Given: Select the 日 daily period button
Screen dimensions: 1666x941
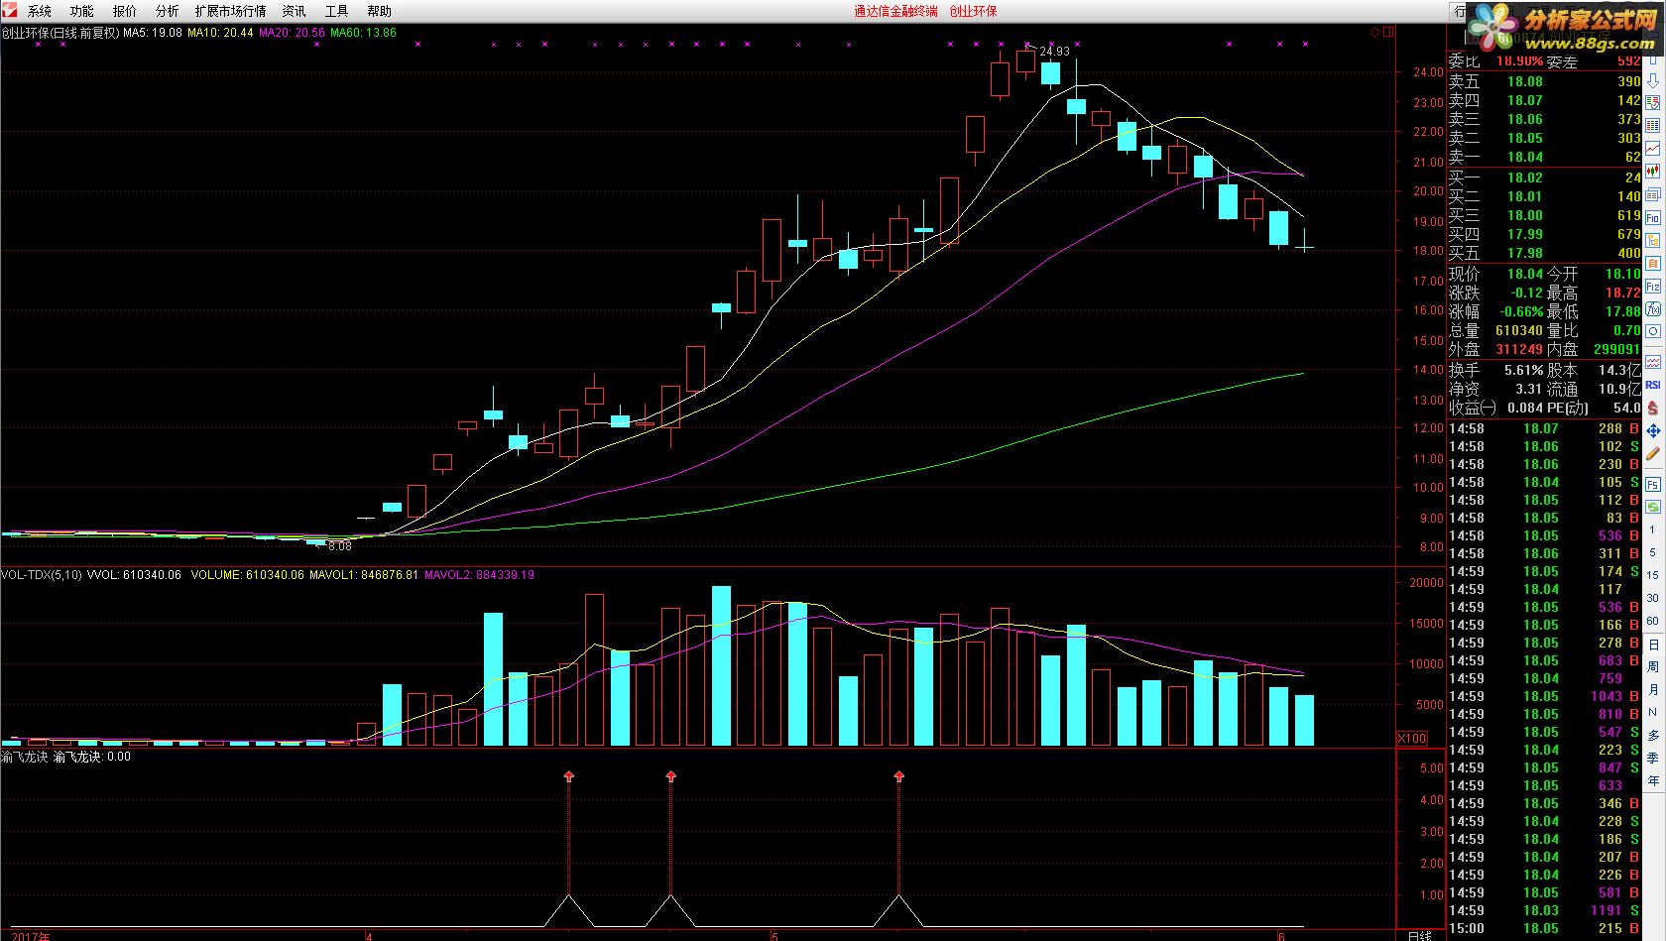Looking at the screenshot, I should pos(1653,645).
